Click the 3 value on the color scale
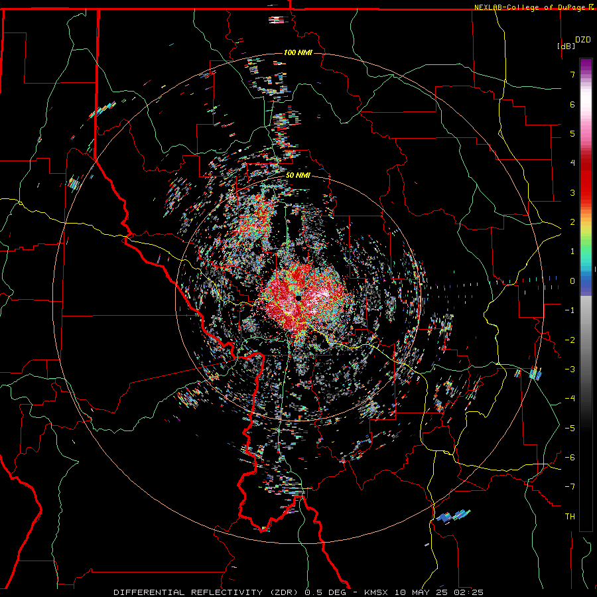This screenshot has height=597, width=597. coord(572,192)
